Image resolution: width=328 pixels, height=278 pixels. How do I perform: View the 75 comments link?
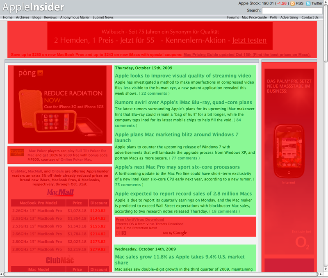(x=128, y=185)
